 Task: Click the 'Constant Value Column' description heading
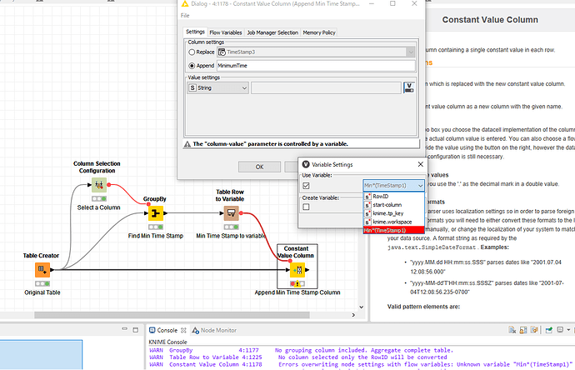point(490,20)
